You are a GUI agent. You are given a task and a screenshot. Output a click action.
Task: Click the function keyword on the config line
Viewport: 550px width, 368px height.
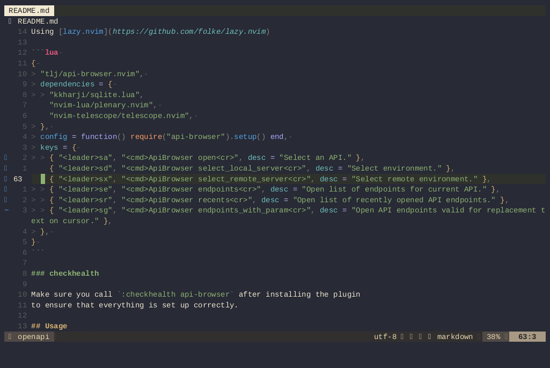click(x=99, y=137)
